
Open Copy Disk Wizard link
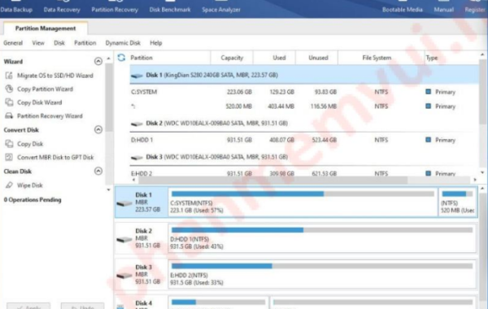[x=40, y=102]
